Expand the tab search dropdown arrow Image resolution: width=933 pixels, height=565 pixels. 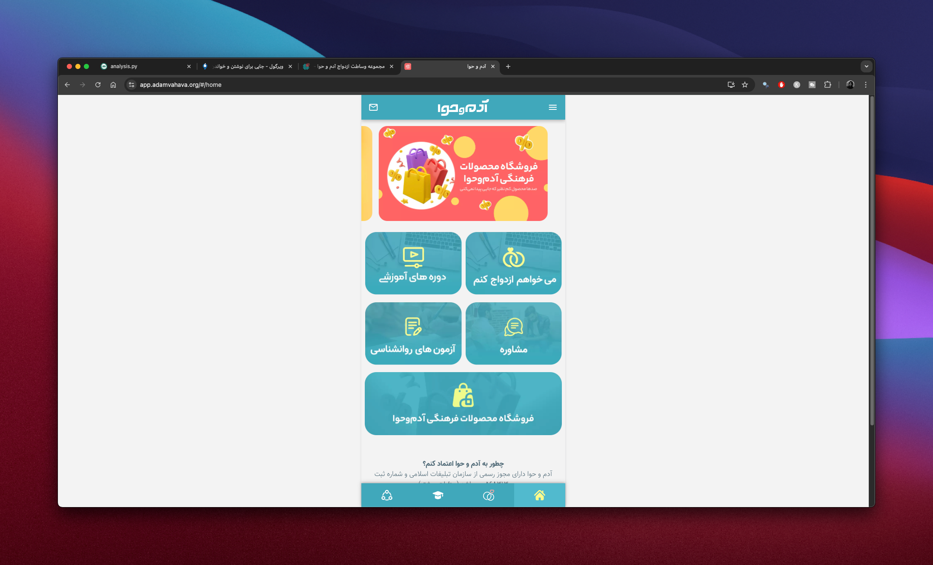866,66
